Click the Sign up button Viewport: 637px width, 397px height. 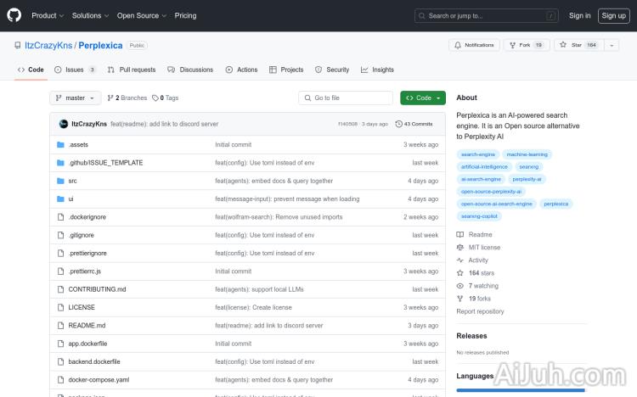coord(612,15)
